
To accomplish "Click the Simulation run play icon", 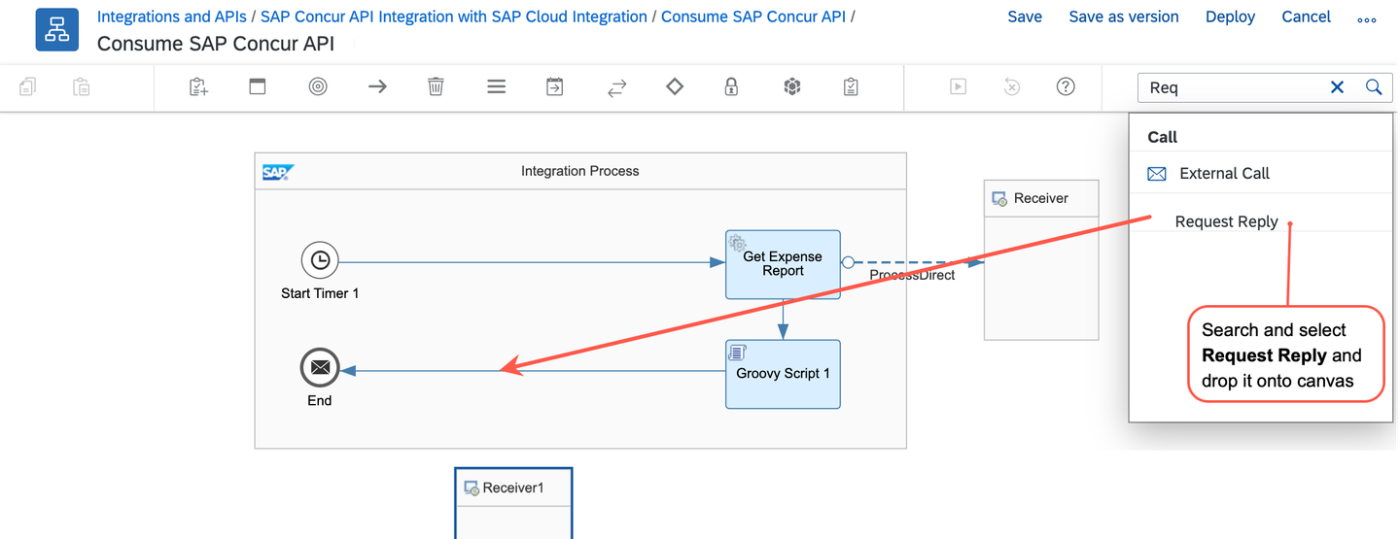I will (x=958, y=86).
